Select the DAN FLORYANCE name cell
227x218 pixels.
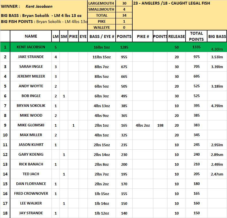tap(31, 184)
